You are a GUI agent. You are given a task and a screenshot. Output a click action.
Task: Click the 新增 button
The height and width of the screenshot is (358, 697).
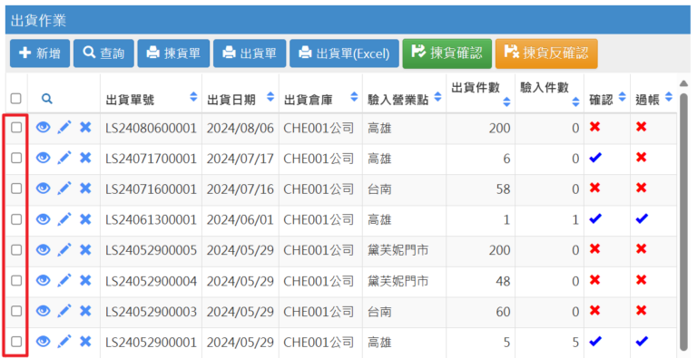tap(40, 53)
